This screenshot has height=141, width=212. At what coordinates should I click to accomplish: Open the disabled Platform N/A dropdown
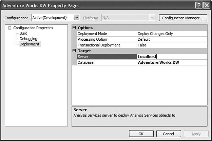pos(128,18)
